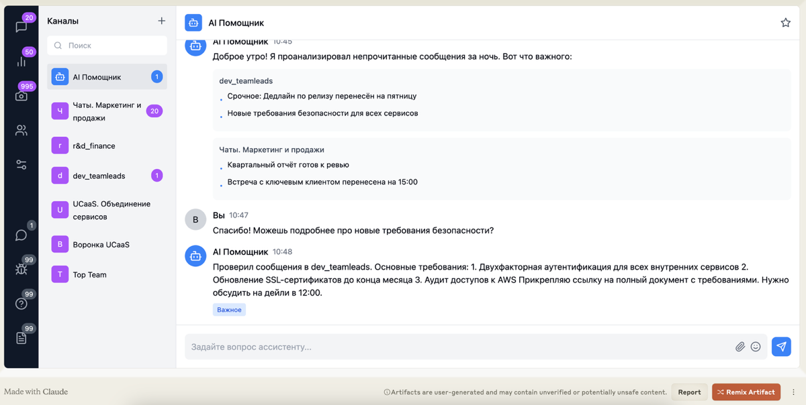Attach a file with the paperclip icon
The height and width of the screenshot is (405, 806).
pos(740,347)
